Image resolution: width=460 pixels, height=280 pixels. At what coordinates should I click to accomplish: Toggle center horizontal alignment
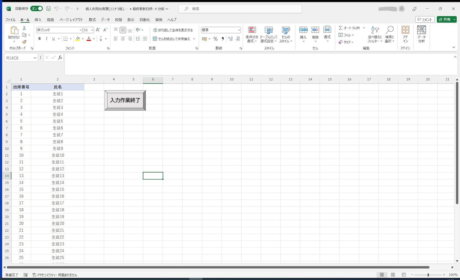click(x=123, y=39)
